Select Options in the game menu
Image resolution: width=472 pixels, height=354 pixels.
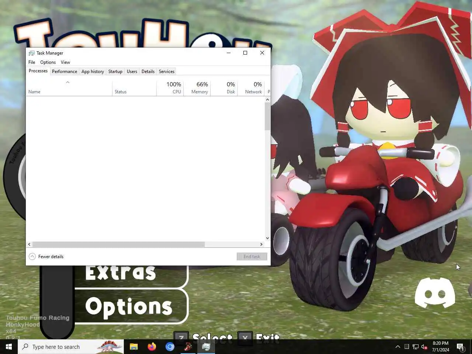129,307
